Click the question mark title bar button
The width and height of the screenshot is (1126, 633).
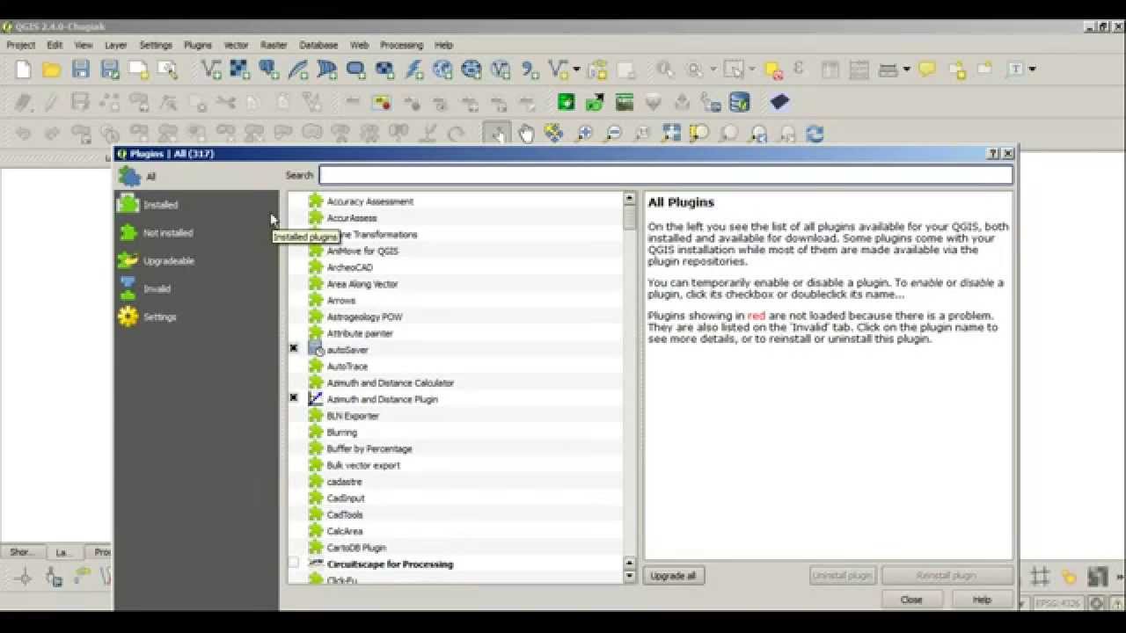[x=993, y=154]
